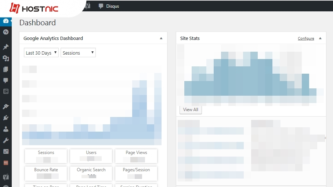Open Pages via the stacked-pages icon
The image size is (333, 187).
click(x=6, y=69)
